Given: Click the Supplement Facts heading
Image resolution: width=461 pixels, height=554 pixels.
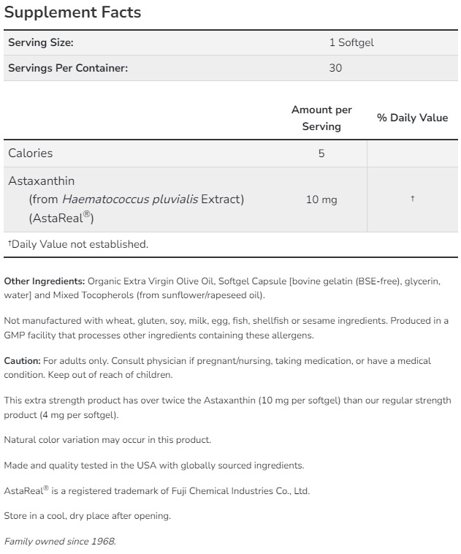Looking at the screenshot, I should click(x=72, y=12).
